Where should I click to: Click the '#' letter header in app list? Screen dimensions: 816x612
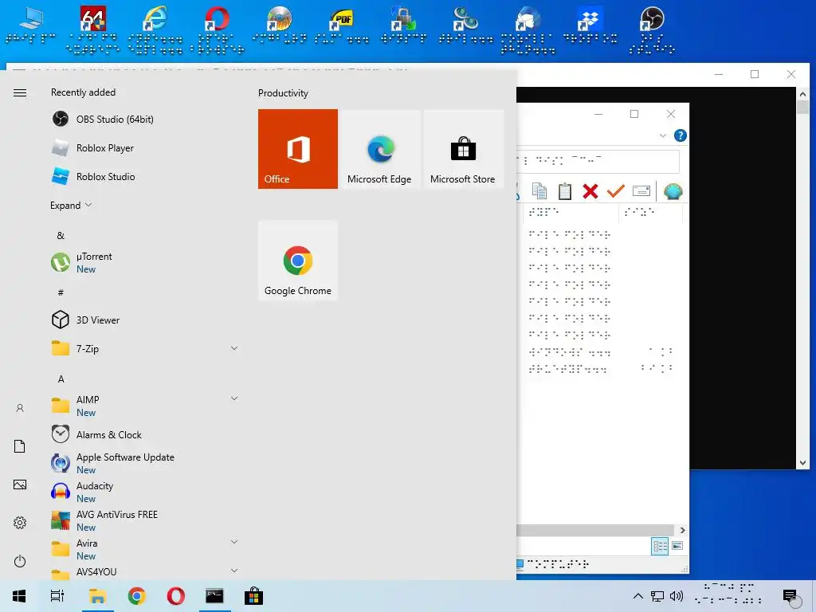61,292
